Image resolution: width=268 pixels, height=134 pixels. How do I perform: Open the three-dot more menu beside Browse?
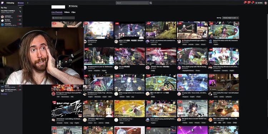coord(28,3)
